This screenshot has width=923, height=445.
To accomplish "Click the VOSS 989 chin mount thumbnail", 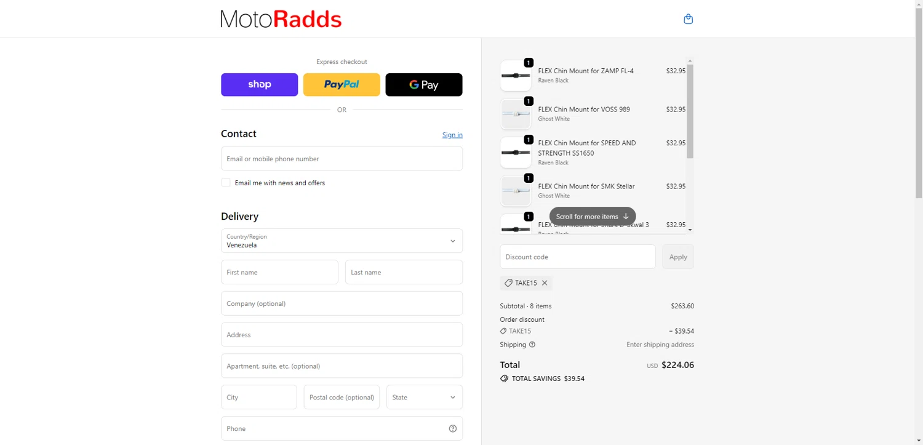I will pos(516,114).
